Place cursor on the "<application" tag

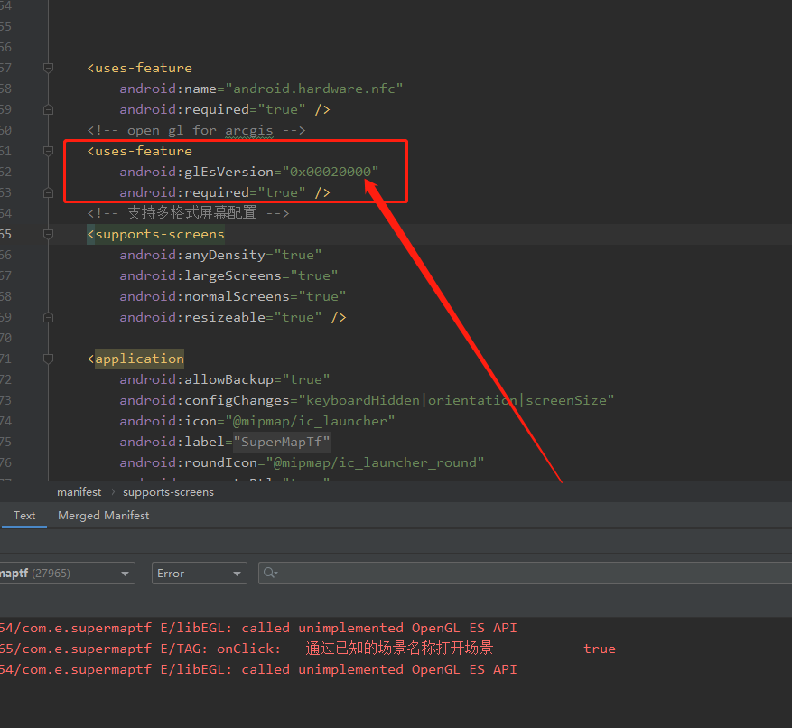pyautogui.click(x=135, y=359)
